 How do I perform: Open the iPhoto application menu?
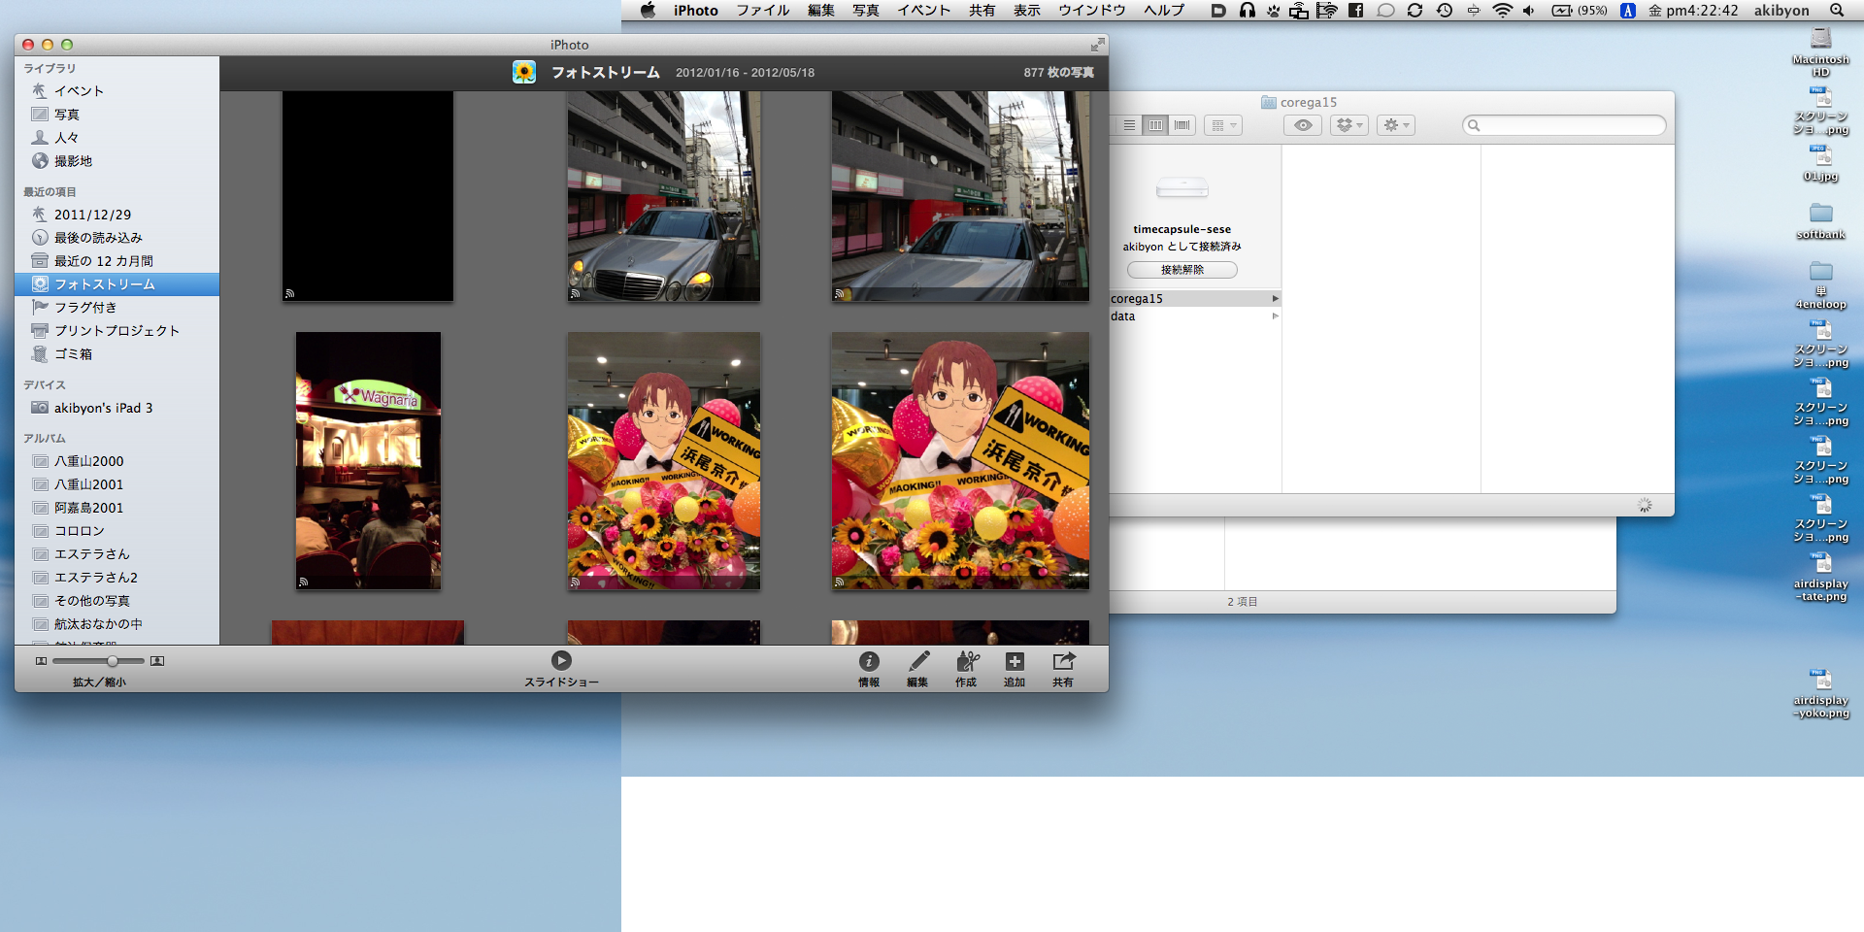[696, 11]
